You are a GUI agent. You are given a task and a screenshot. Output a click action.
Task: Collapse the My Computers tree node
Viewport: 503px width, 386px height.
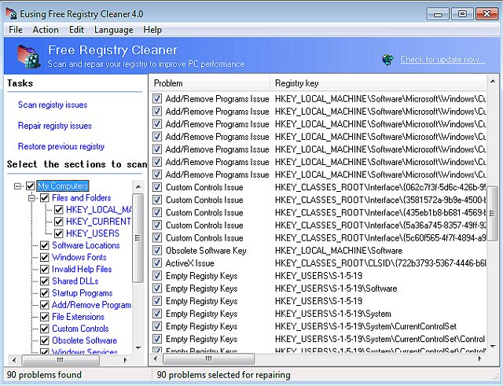coord(19,186)
